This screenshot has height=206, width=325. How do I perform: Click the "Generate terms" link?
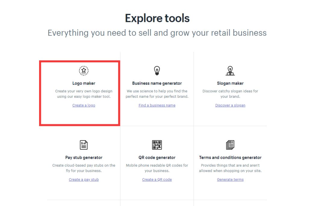[x=230, y=180]
